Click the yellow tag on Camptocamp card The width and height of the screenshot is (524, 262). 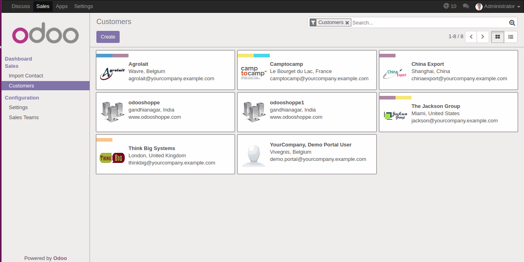[246, 56]
